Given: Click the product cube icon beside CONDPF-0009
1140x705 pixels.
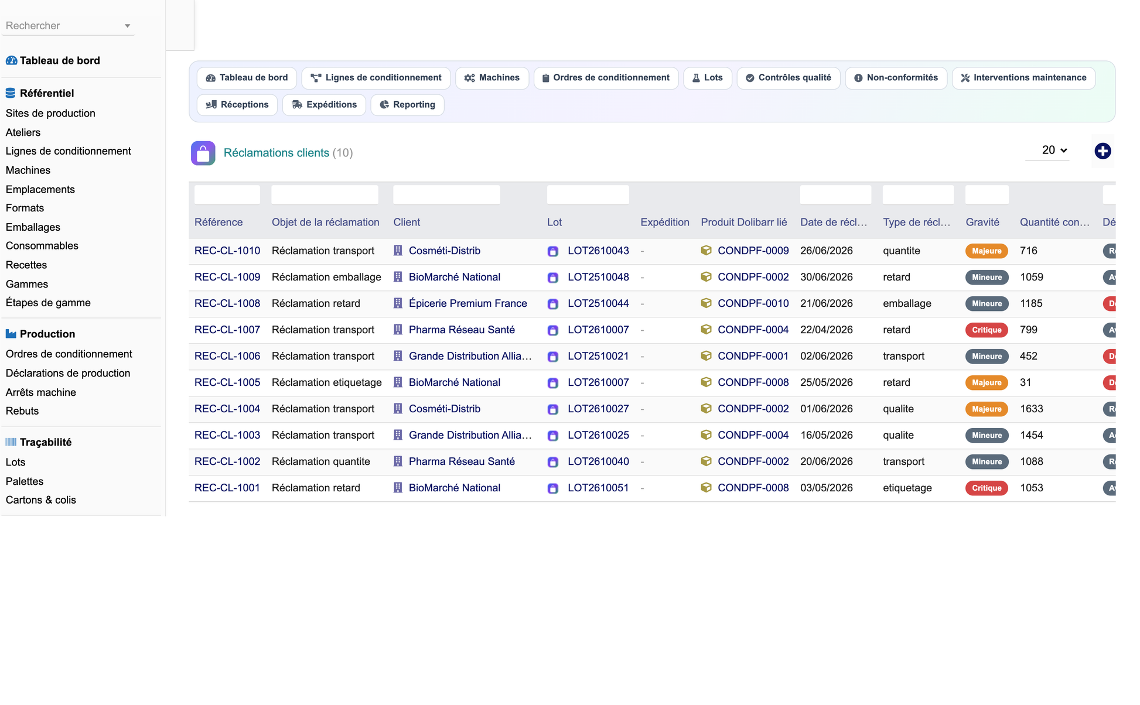Looking at the screenshot, I should tap(706, 251).
